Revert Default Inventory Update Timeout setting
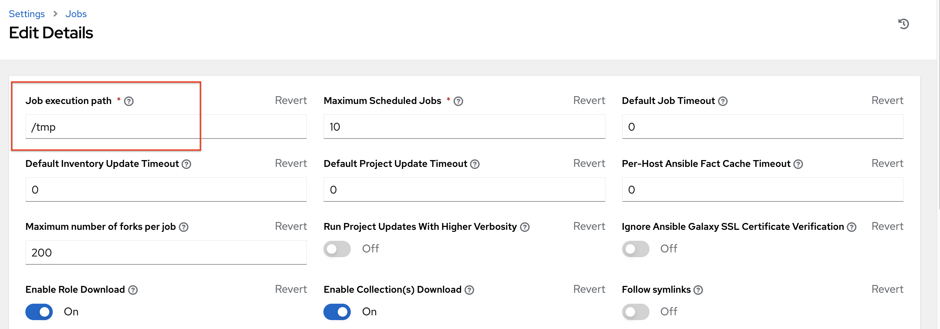 pyautogui.click(x=291, y=163)
